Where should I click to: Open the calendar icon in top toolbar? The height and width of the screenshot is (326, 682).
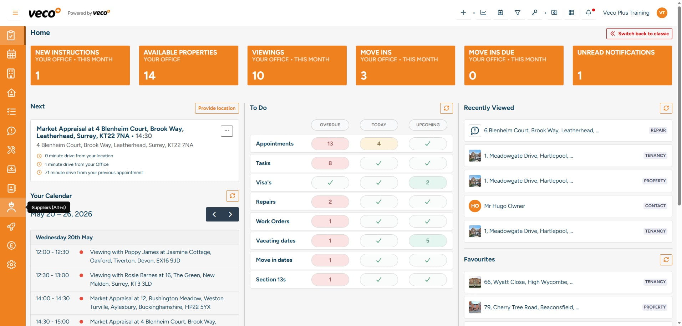click(500, 12)
